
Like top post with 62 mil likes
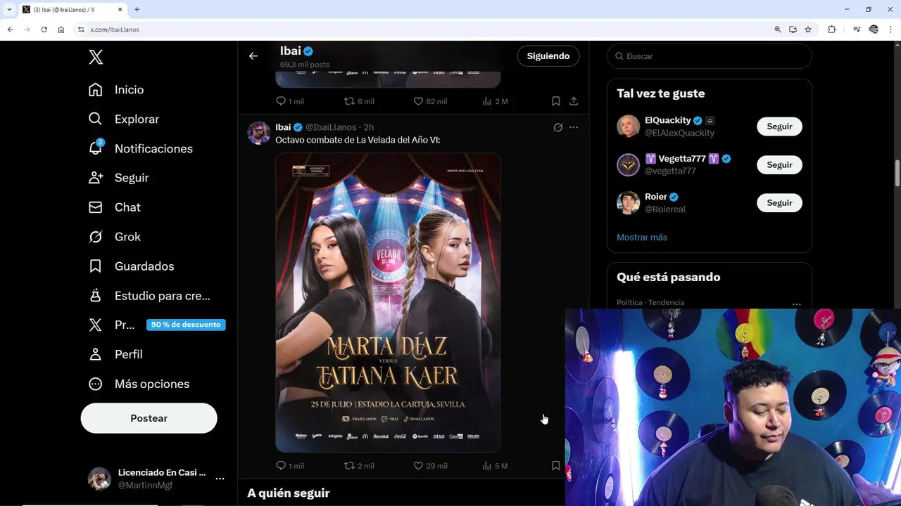[418, 101]
